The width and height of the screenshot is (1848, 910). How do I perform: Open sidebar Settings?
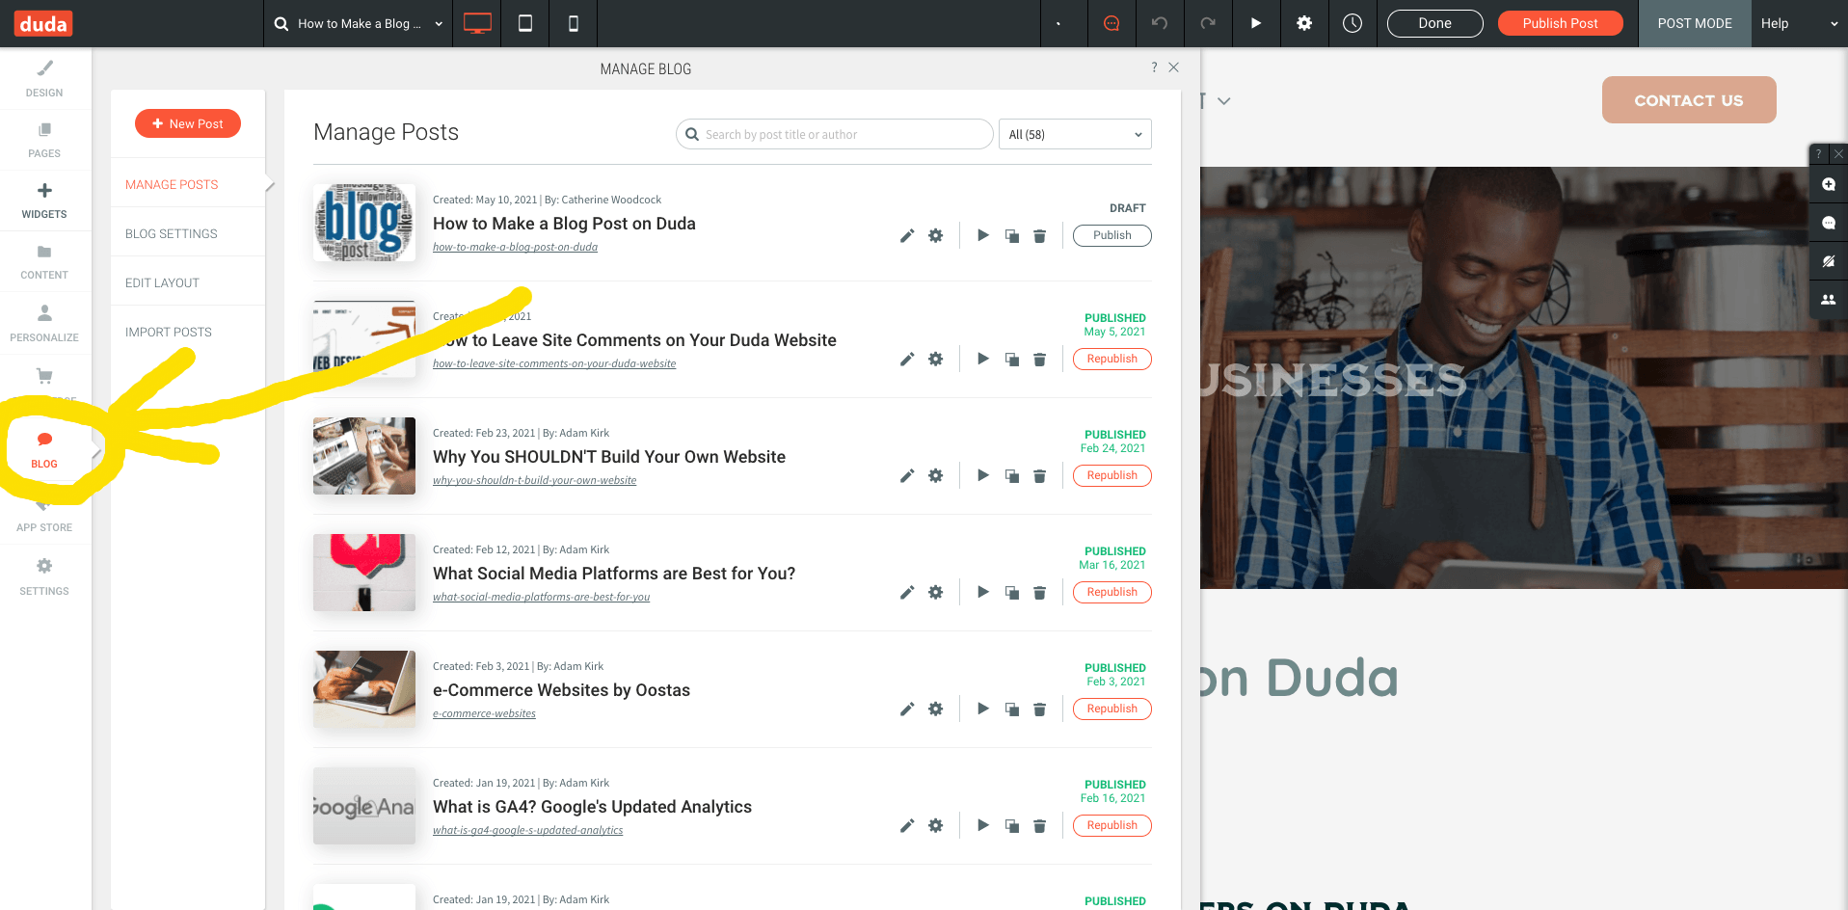[x=44, y=576]
